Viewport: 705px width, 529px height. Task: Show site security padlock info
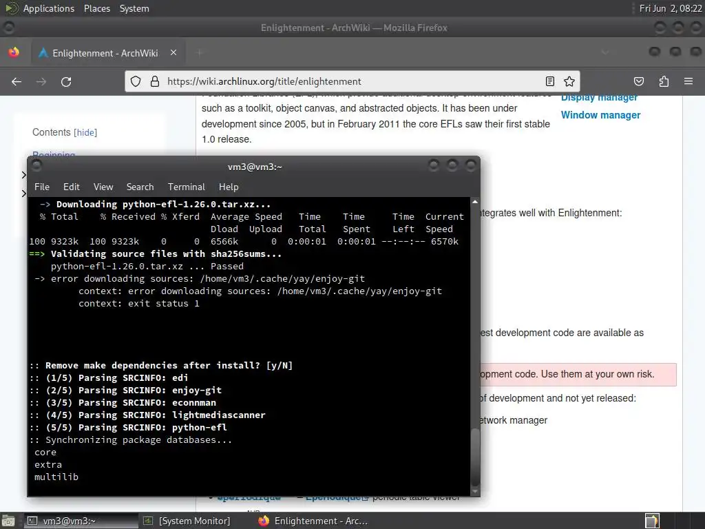155,81
